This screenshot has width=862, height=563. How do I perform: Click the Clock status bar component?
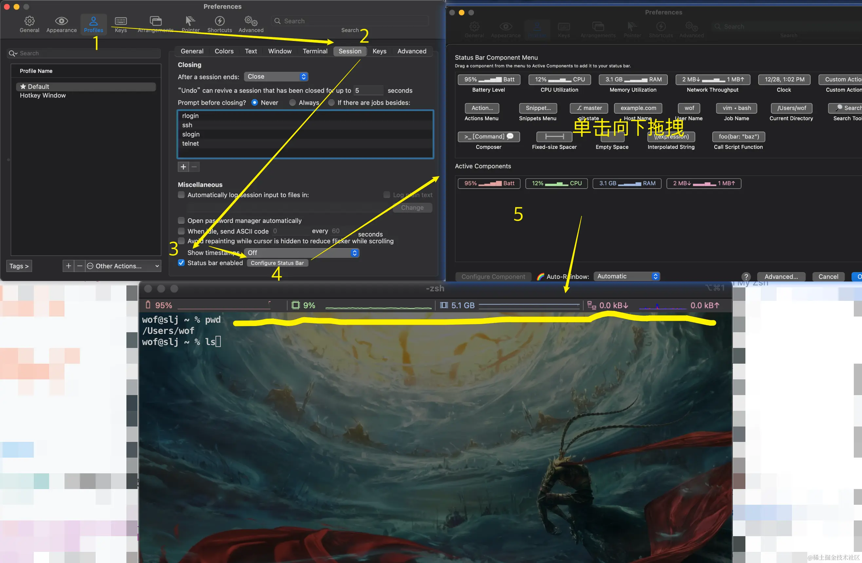tap(784, 80)
